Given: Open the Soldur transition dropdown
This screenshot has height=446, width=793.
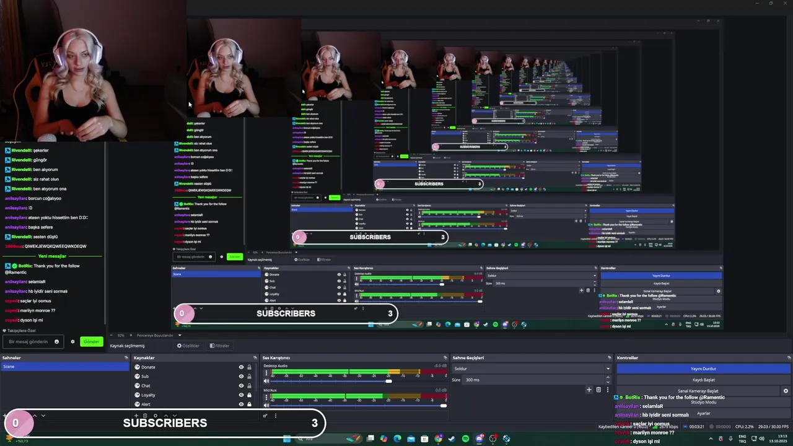Looking at the screenshot, I should pos(532,369).
